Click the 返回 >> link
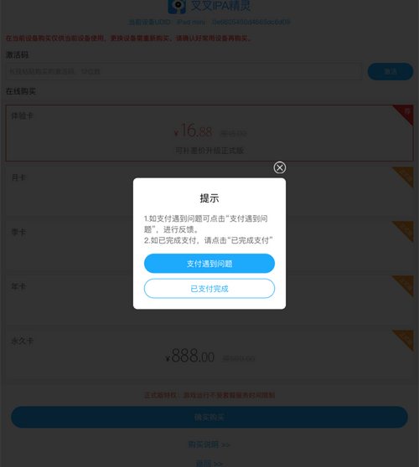419x467 pixels. [209, 464]
